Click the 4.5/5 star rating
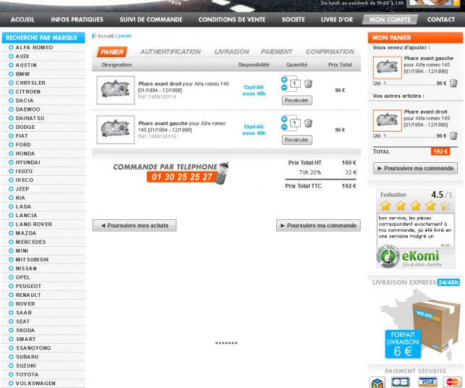 (x=416, y=205)
